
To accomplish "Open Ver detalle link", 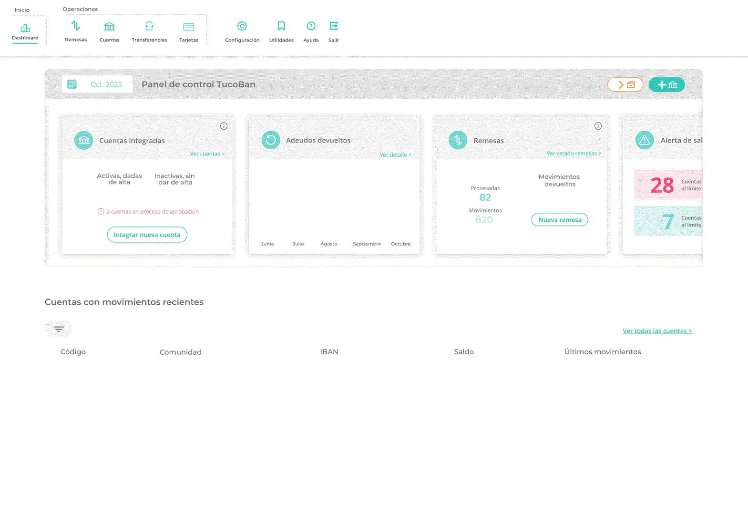I will (x=395, y=154).
